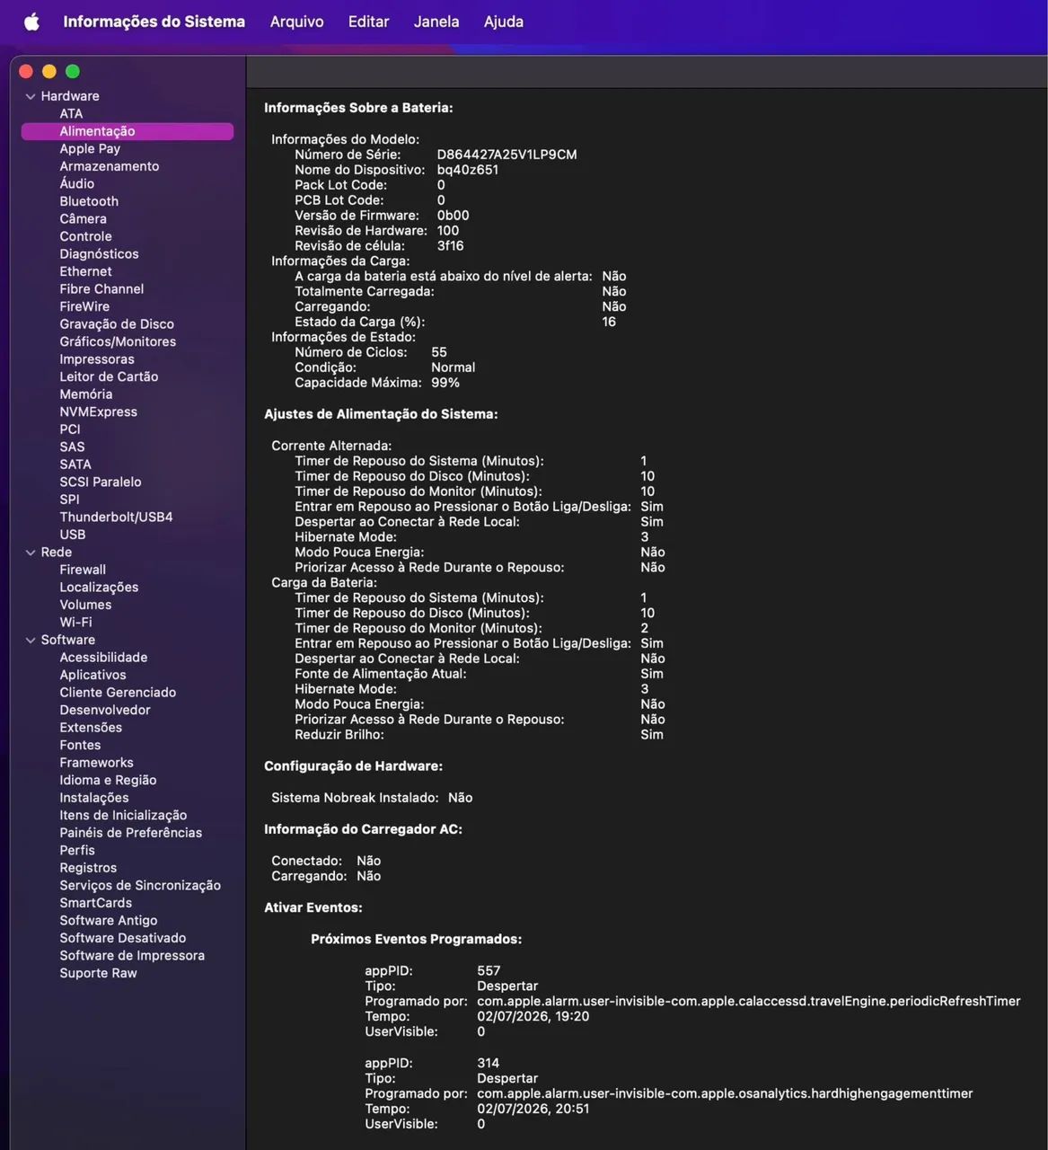This screenshot has height=1150, width=1048.
Task: Select Firewall under Rede
Action: click(x=83, y=570)
